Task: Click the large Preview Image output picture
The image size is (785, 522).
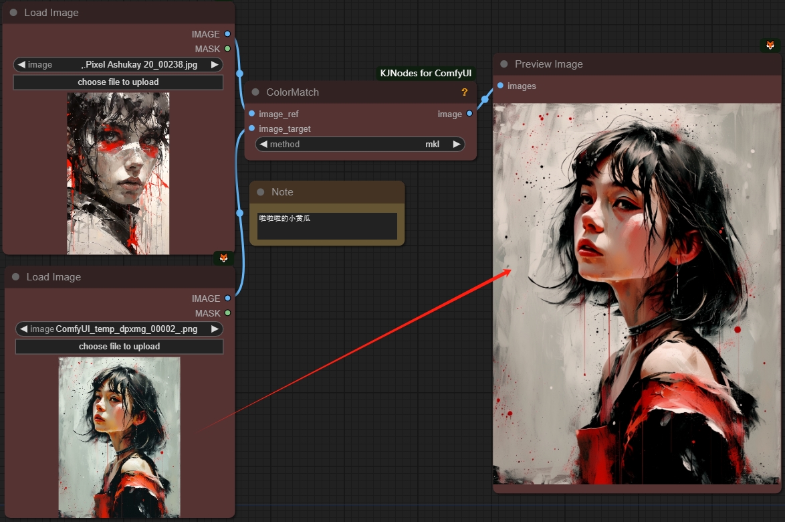Action: click(636, 293)
